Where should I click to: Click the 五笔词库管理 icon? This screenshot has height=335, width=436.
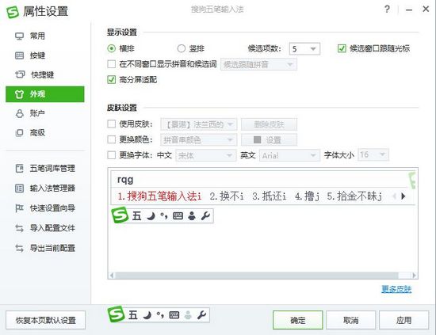(x=20, y=168)
